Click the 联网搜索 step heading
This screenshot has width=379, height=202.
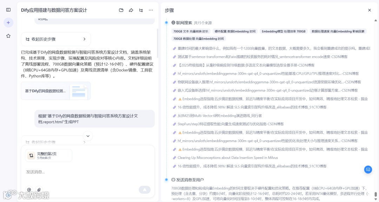click(184, 23)
